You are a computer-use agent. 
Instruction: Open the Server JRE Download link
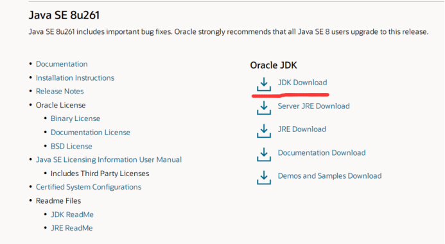pyautogui.click(x=313, y=106)
